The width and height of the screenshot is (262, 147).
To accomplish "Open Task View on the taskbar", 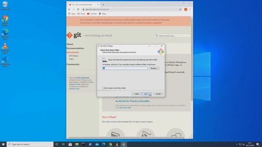I will 63,144.
